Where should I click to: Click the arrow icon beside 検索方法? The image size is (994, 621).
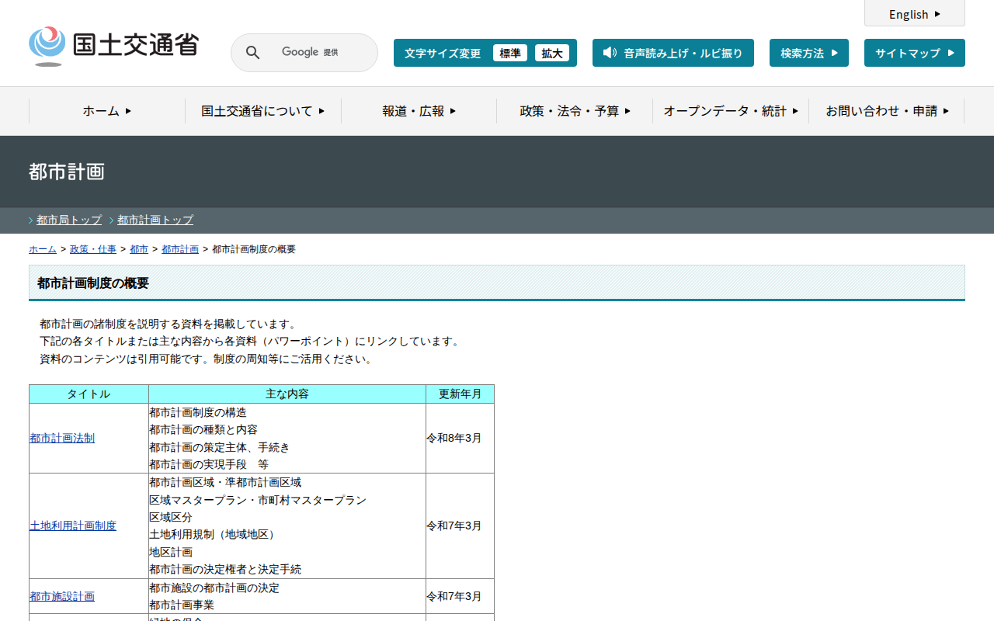point(834,53)
